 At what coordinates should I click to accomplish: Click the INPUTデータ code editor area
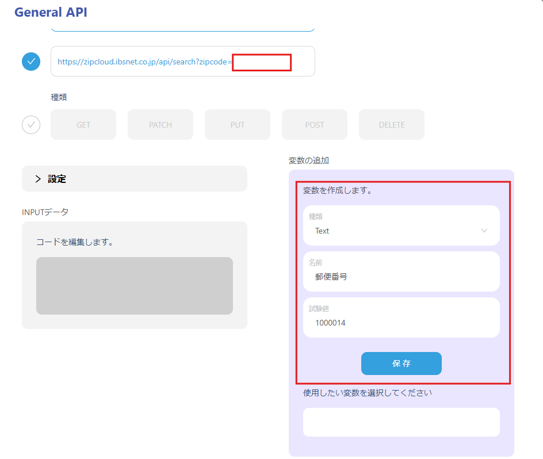(x=135, y=286)
